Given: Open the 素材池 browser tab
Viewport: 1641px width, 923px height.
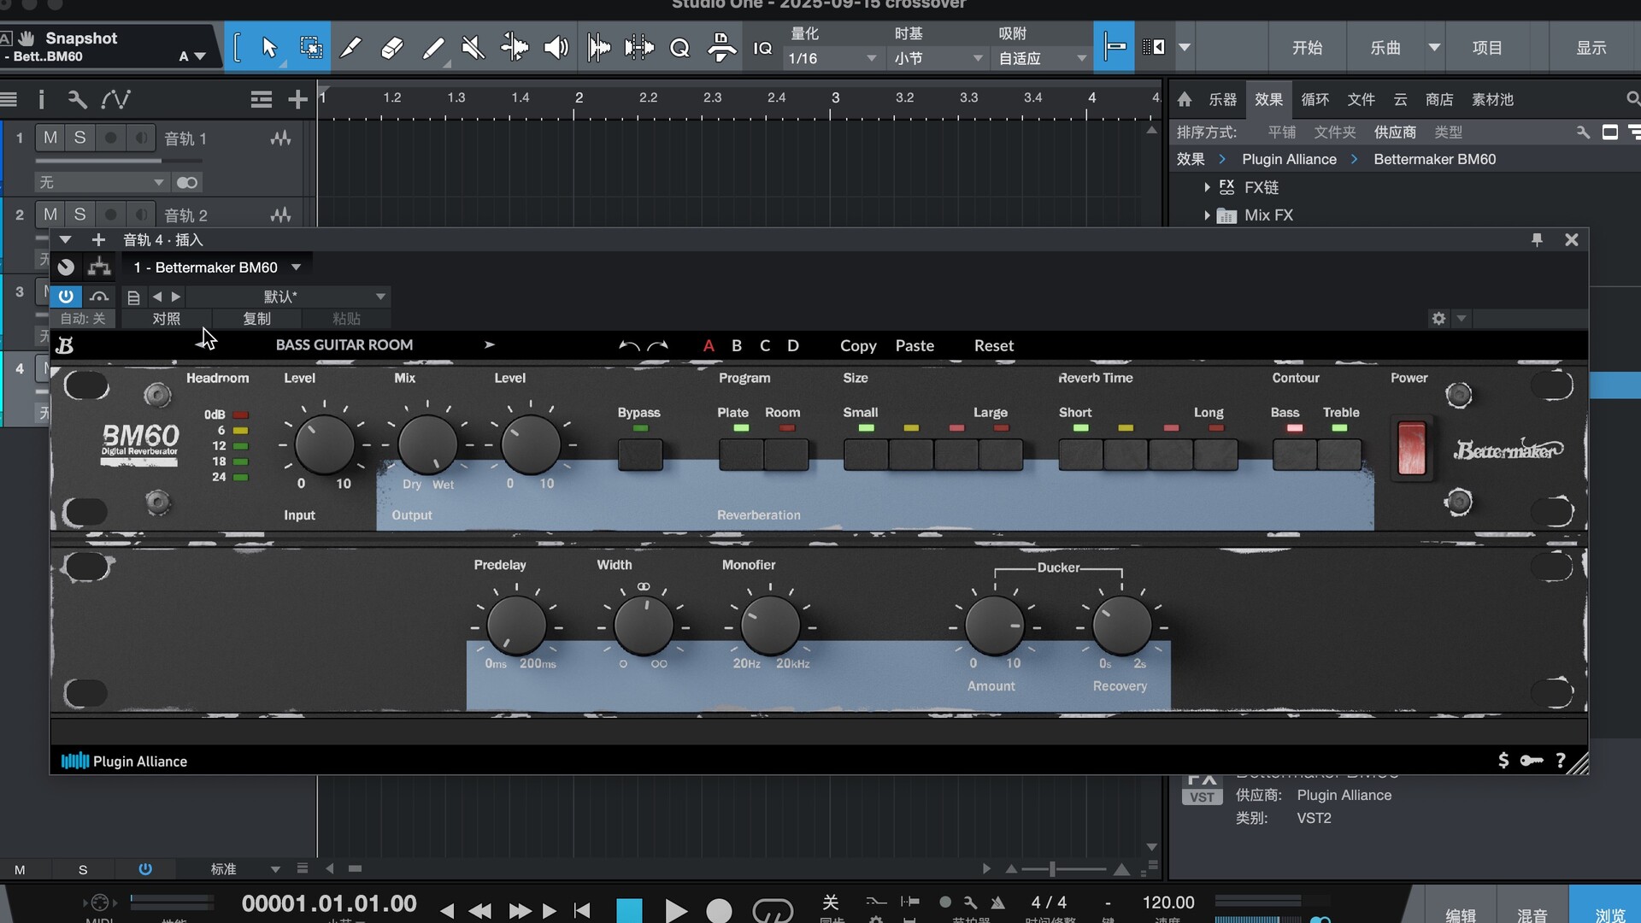Looking at the screenshot, I should coord(1492,99).
